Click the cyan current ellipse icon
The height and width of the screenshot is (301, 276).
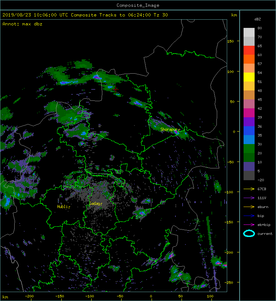(249, 233)
